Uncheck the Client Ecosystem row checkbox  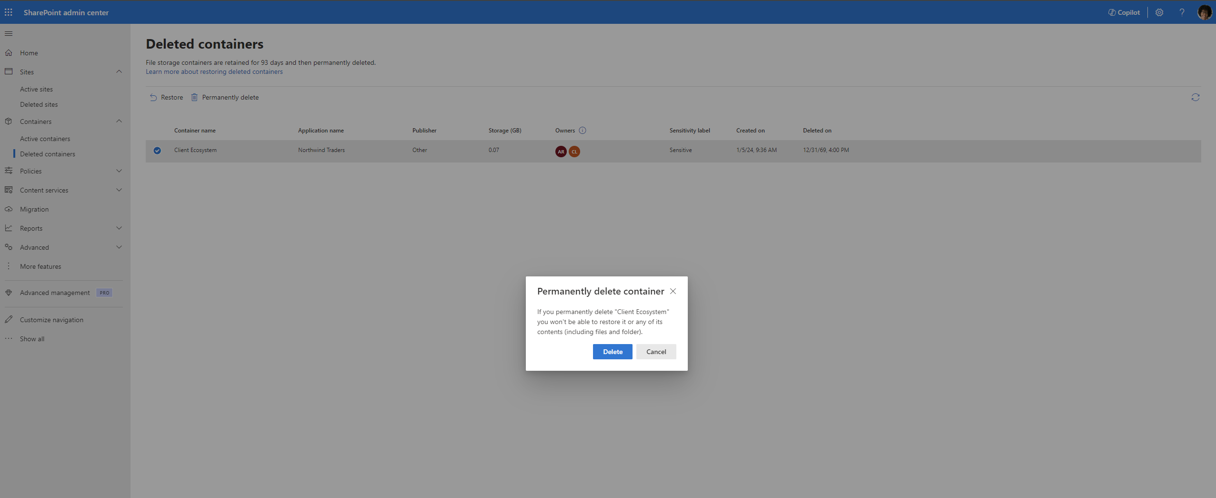pyautogui.click(x=157, y=151)
